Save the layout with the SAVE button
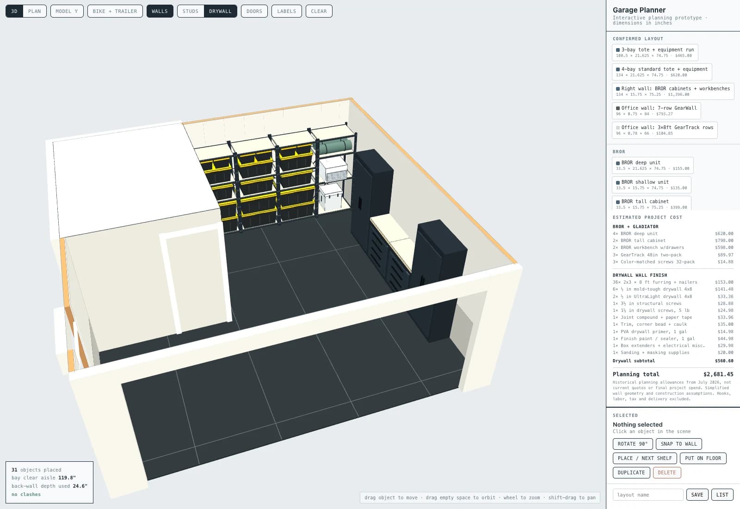Viewport: 740px width, 509px height. pyautogui.click(x=697, y=495)
